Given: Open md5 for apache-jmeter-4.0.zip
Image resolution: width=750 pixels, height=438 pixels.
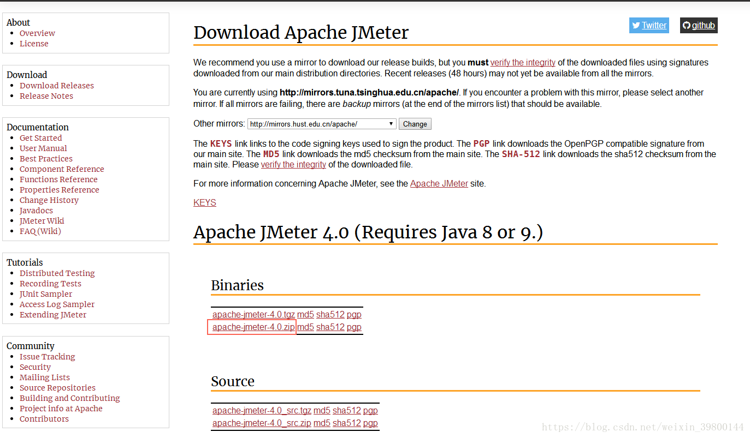Looking at the screenshot, I should tap(305, 327).
